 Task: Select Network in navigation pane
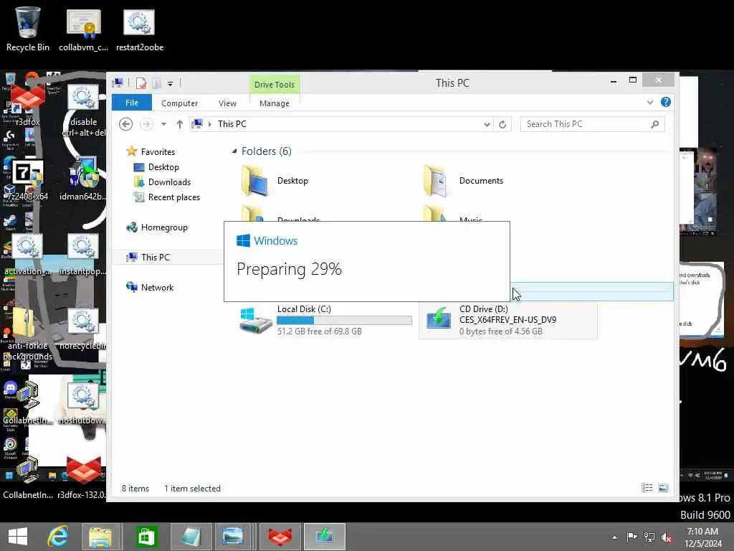click(157, 287)
